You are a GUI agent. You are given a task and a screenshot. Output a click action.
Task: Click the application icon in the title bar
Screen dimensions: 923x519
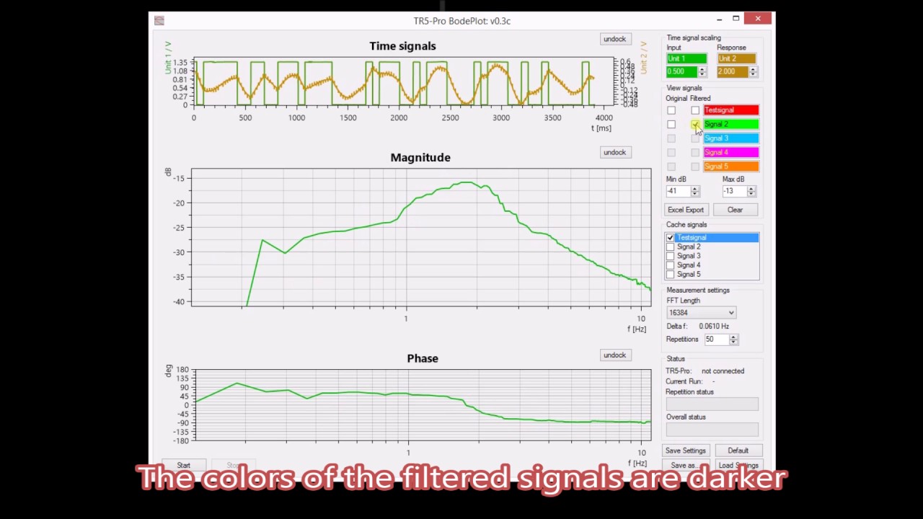pos(159,20)
